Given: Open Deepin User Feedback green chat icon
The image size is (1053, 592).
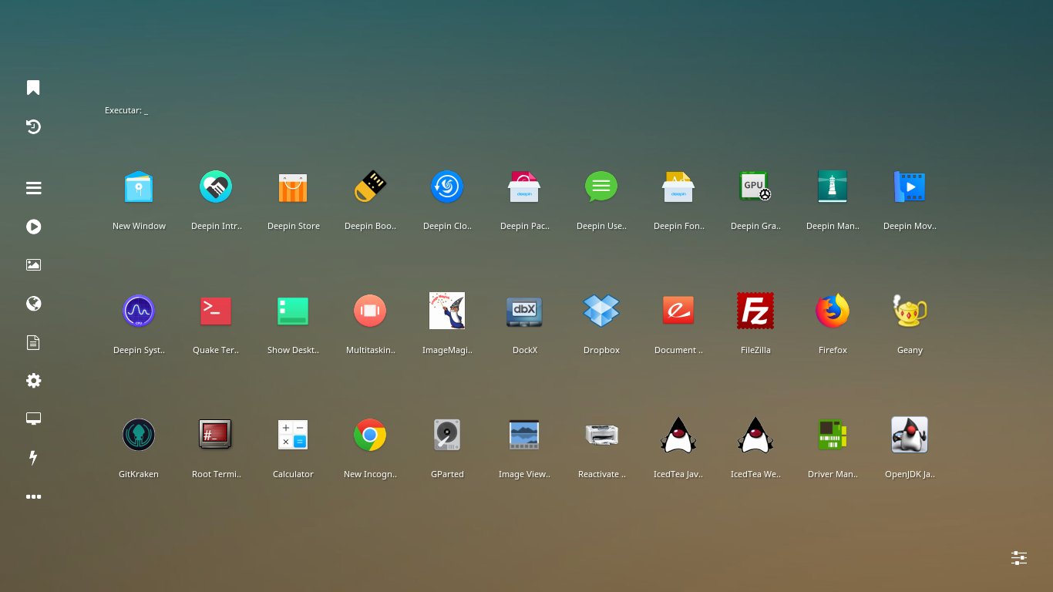Looking at the screenshot, I should [x=601, y=187].
